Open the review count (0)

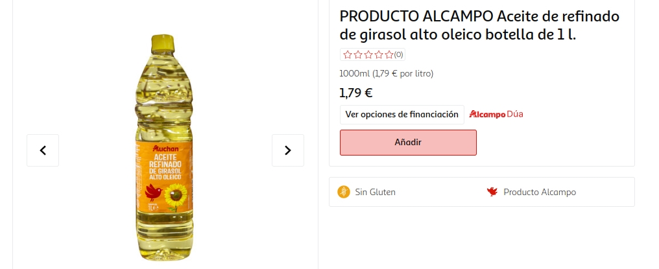[x=399, y=55]
